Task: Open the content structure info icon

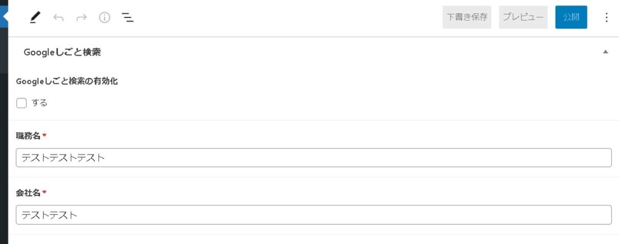Action: (105, 18)
